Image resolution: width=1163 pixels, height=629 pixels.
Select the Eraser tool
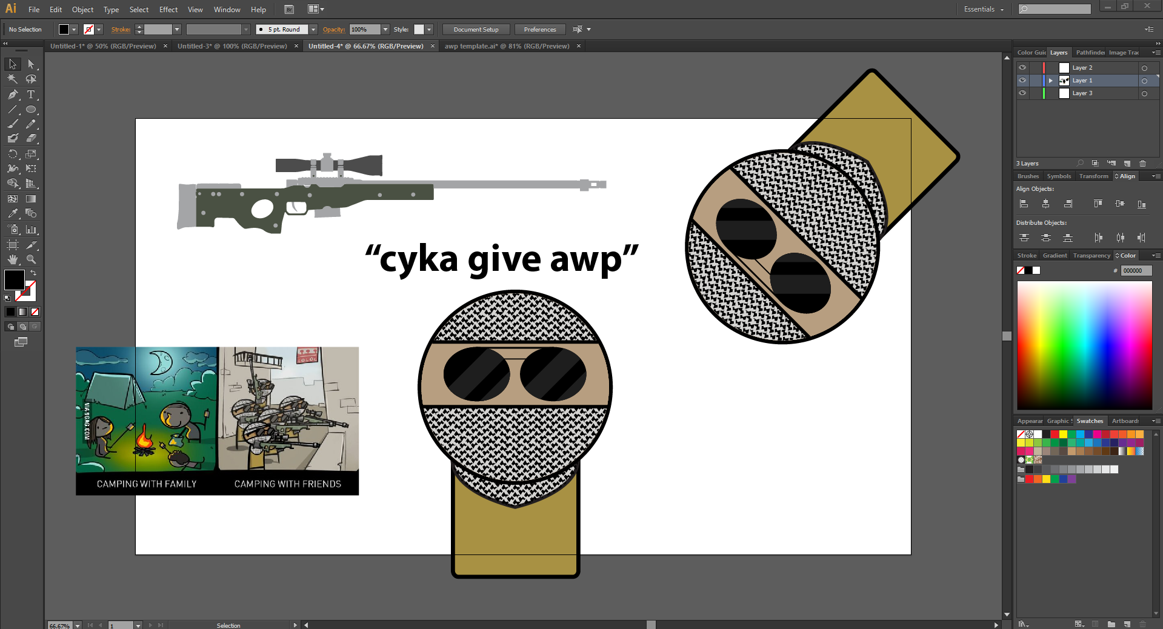[x=31, y=138]
